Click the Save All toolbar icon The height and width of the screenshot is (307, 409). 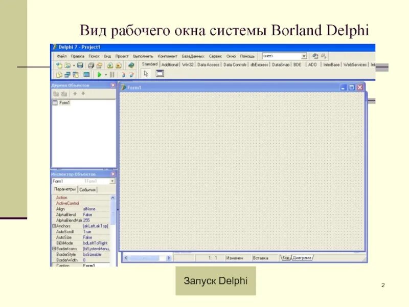point(91,65)
